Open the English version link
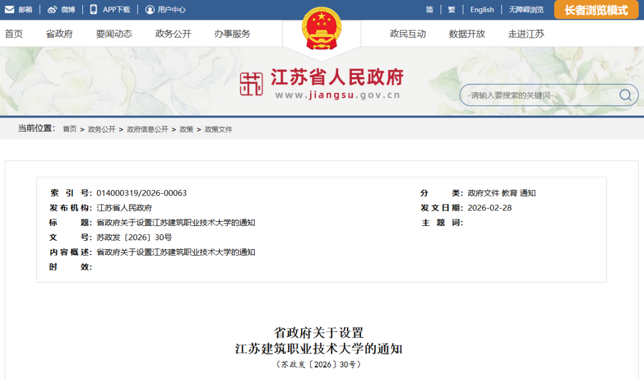The height and width of the screenshot is (379, 644). [x=482, y=10]
